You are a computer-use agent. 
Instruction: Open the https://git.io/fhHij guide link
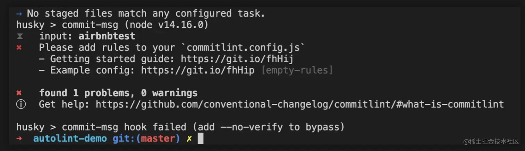pyautogui.click(x=237, y=59)
